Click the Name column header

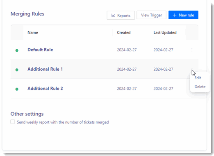[x=33, y=32]
